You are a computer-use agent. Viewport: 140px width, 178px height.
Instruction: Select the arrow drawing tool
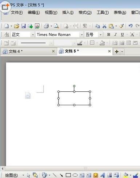(x=61, y=175)
